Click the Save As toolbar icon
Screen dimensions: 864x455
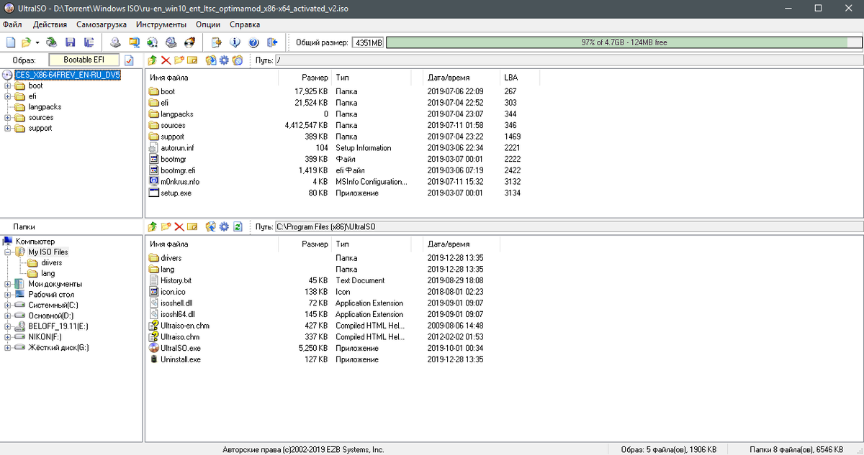(x=89, y=42)
